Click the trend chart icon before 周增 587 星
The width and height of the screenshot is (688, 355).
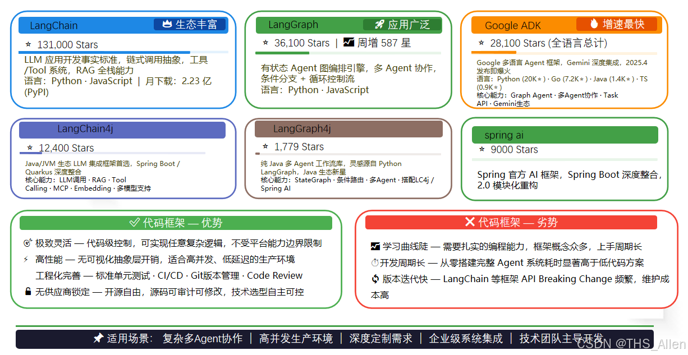click(x=348, y=43)
